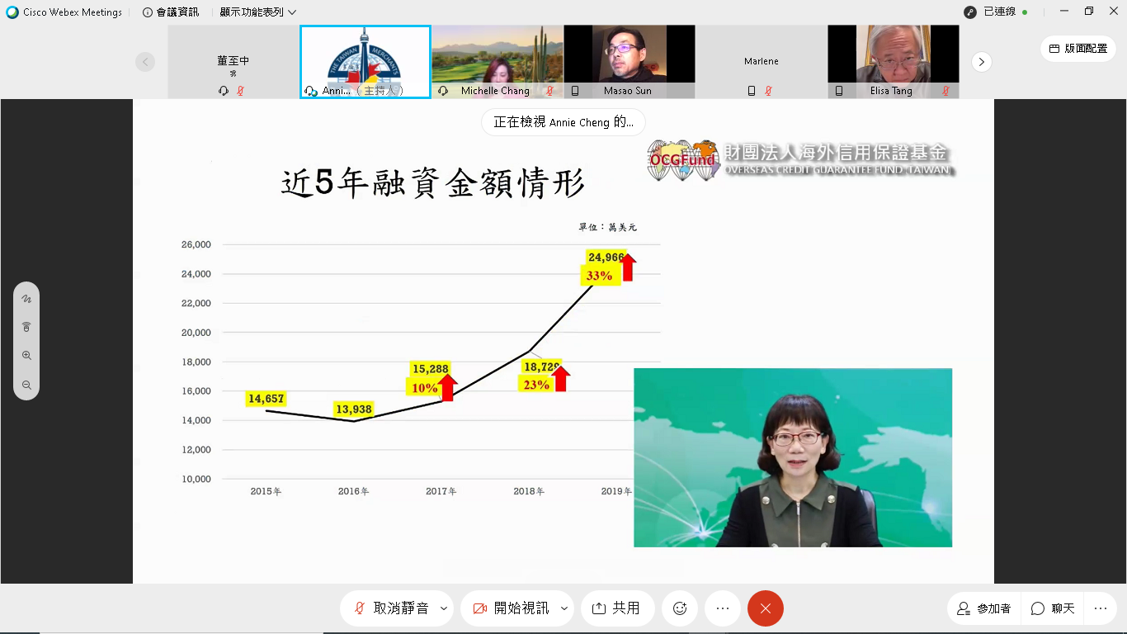Open more options in the bottom control bar
The image size is (1127, 634).
(723, 608)
